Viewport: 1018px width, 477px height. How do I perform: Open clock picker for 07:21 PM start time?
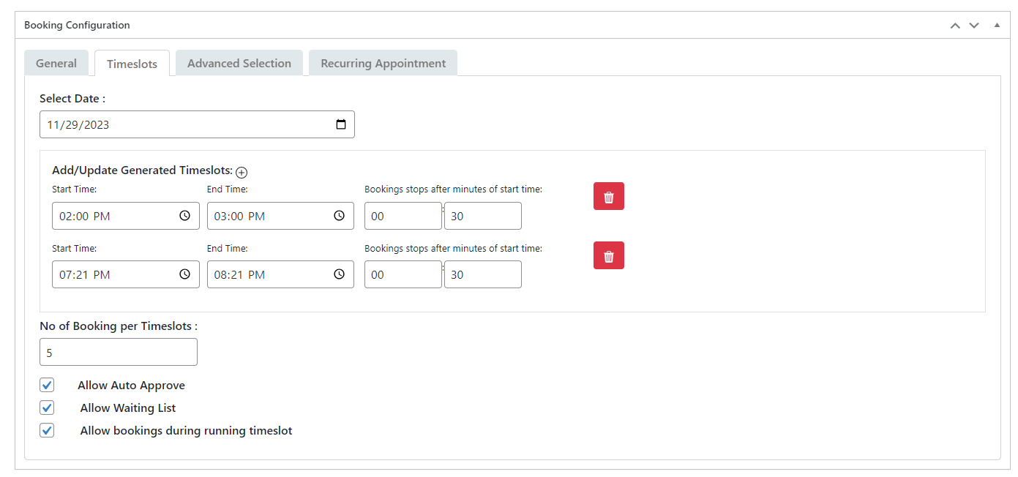[x=184, y=274]
